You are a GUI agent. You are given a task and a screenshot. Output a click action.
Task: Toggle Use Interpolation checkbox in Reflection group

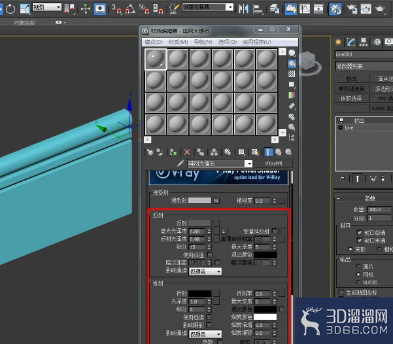point(210,255)
